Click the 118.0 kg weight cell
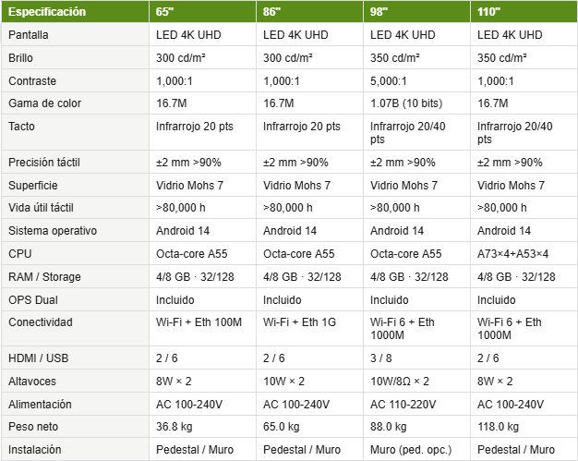The width and height of the screenshot is (578, 461). (x=524, y=427)
